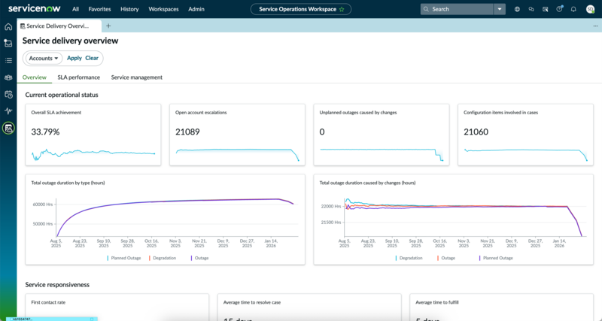Click the First contact rate card title
Screen dimensions: 602x321
[48, 302]
